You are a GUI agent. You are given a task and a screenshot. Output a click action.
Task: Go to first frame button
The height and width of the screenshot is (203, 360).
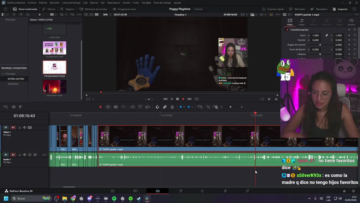click(x=165, y=99)
